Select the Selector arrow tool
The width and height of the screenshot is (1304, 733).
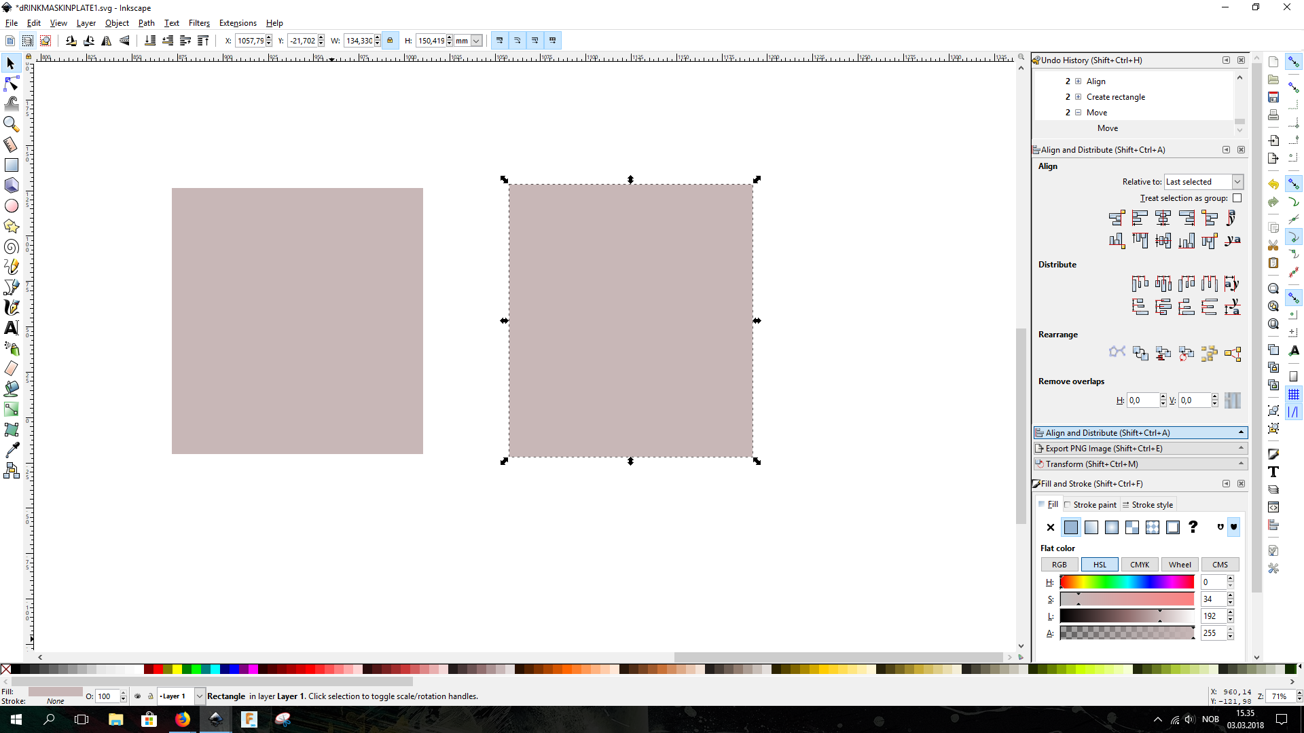[11, 64]
